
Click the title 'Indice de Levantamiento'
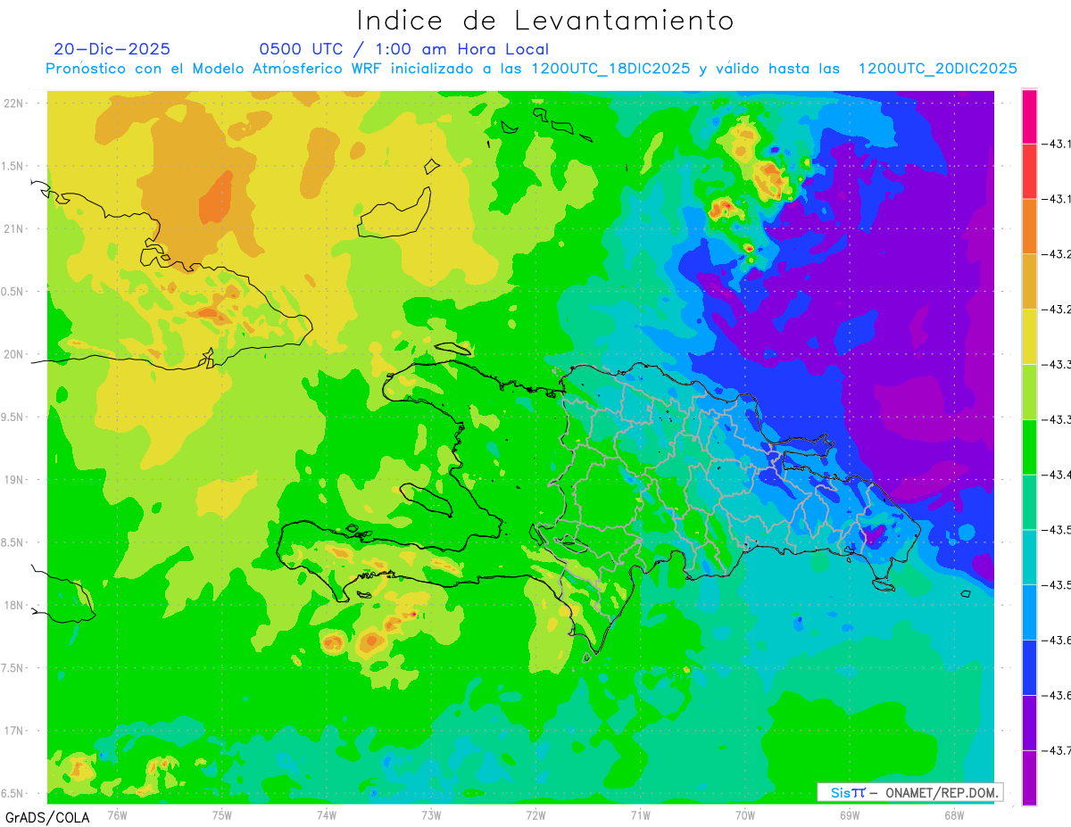click(545, 21)
